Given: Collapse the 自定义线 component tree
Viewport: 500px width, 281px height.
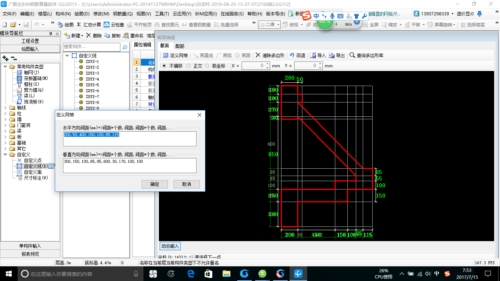Looking at the screenshot, I should pos(67,56).
